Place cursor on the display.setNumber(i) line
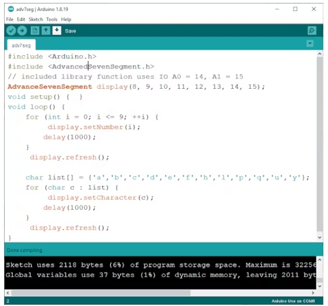Image resolution: width=328 pixels, height=306 pixels. click(94, 127)
